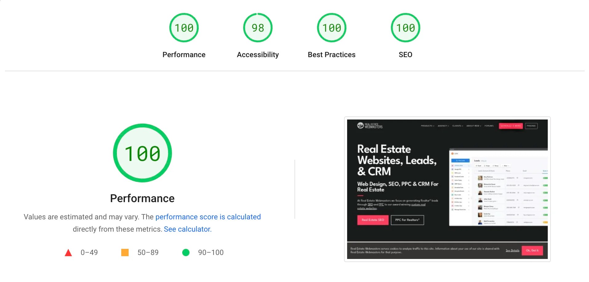Image resolution: width=589 pixels, height=282 pixels.
Task: Click the SEO score gauge
Action: [405, 27]
